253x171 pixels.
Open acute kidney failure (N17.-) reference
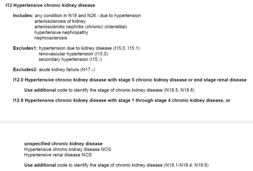(x=67, y=70)
